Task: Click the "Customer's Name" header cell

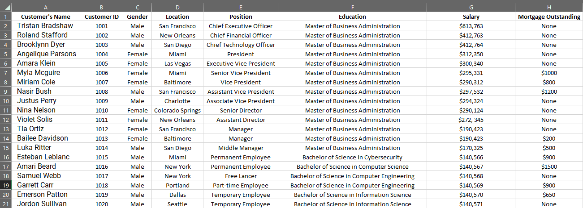Action: tap(46, 17)
